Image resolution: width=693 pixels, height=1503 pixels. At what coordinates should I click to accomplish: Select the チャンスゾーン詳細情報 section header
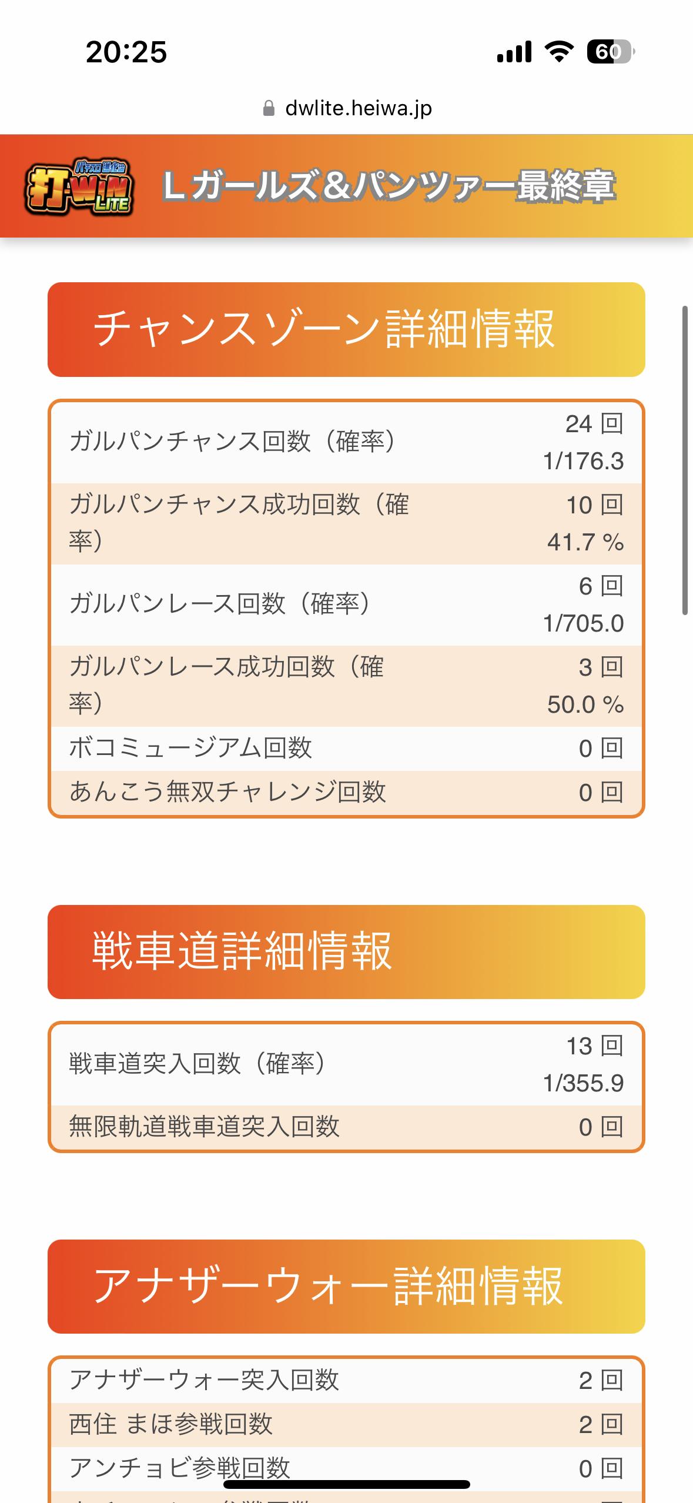[346, 329]
